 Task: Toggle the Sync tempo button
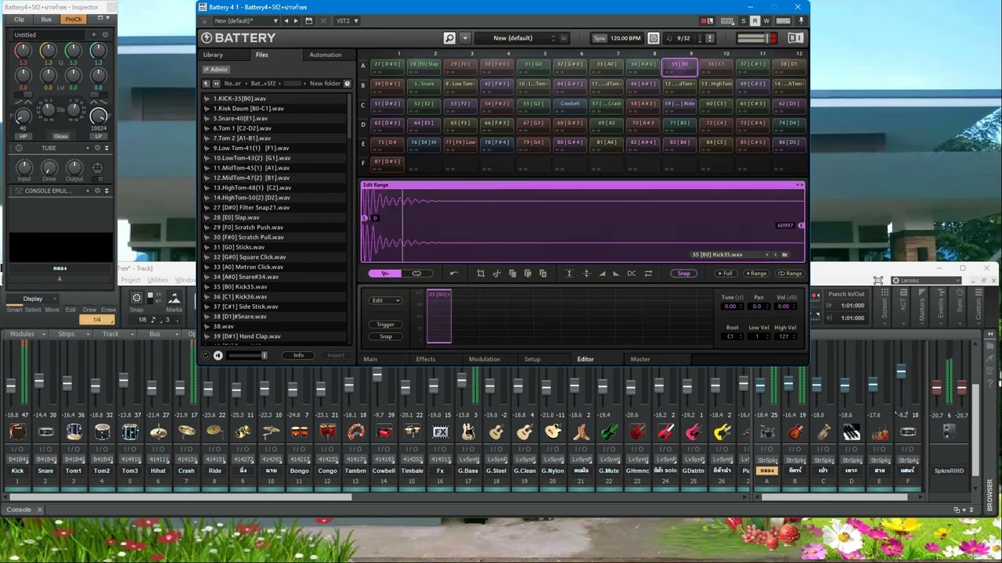point(600,38)
